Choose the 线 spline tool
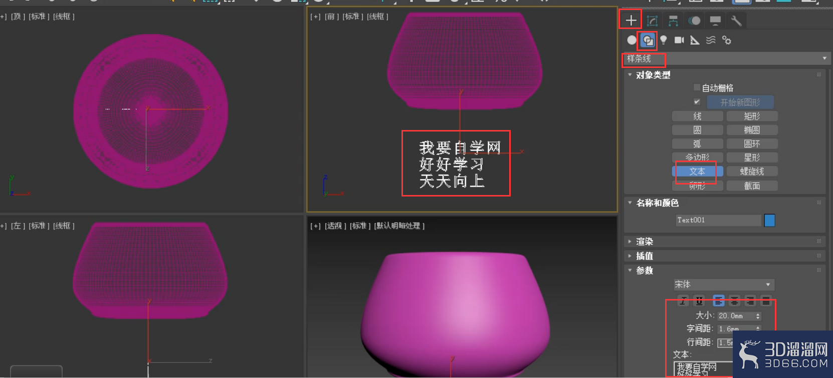Image resolution: width=833 pixels, height=378 pixels. (x=697, y=116)
